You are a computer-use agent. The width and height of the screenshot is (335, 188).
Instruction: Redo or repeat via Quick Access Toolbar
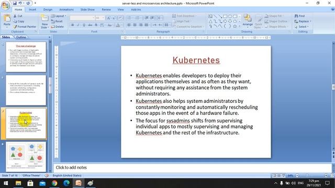point(28,3)
